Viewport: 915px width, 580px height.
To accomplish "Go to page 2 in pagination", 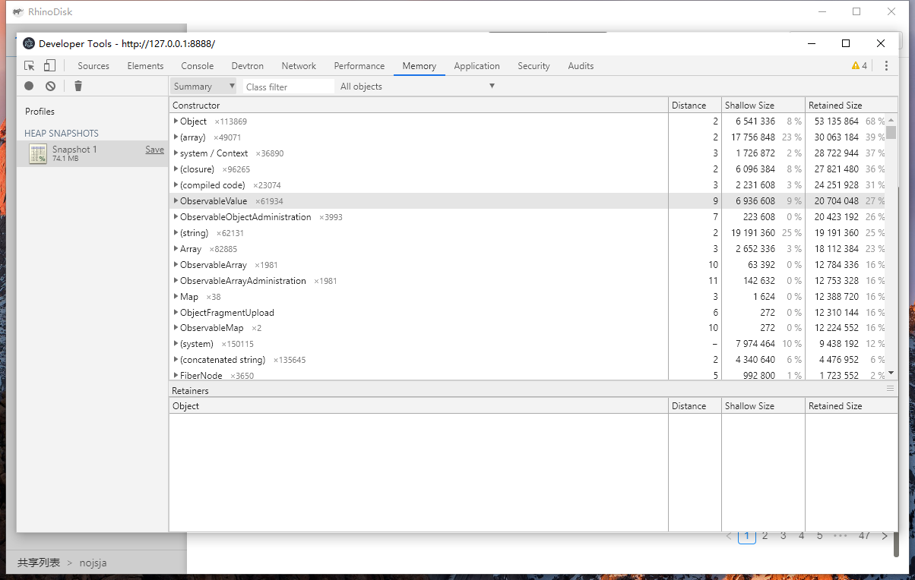I will 765,536.
